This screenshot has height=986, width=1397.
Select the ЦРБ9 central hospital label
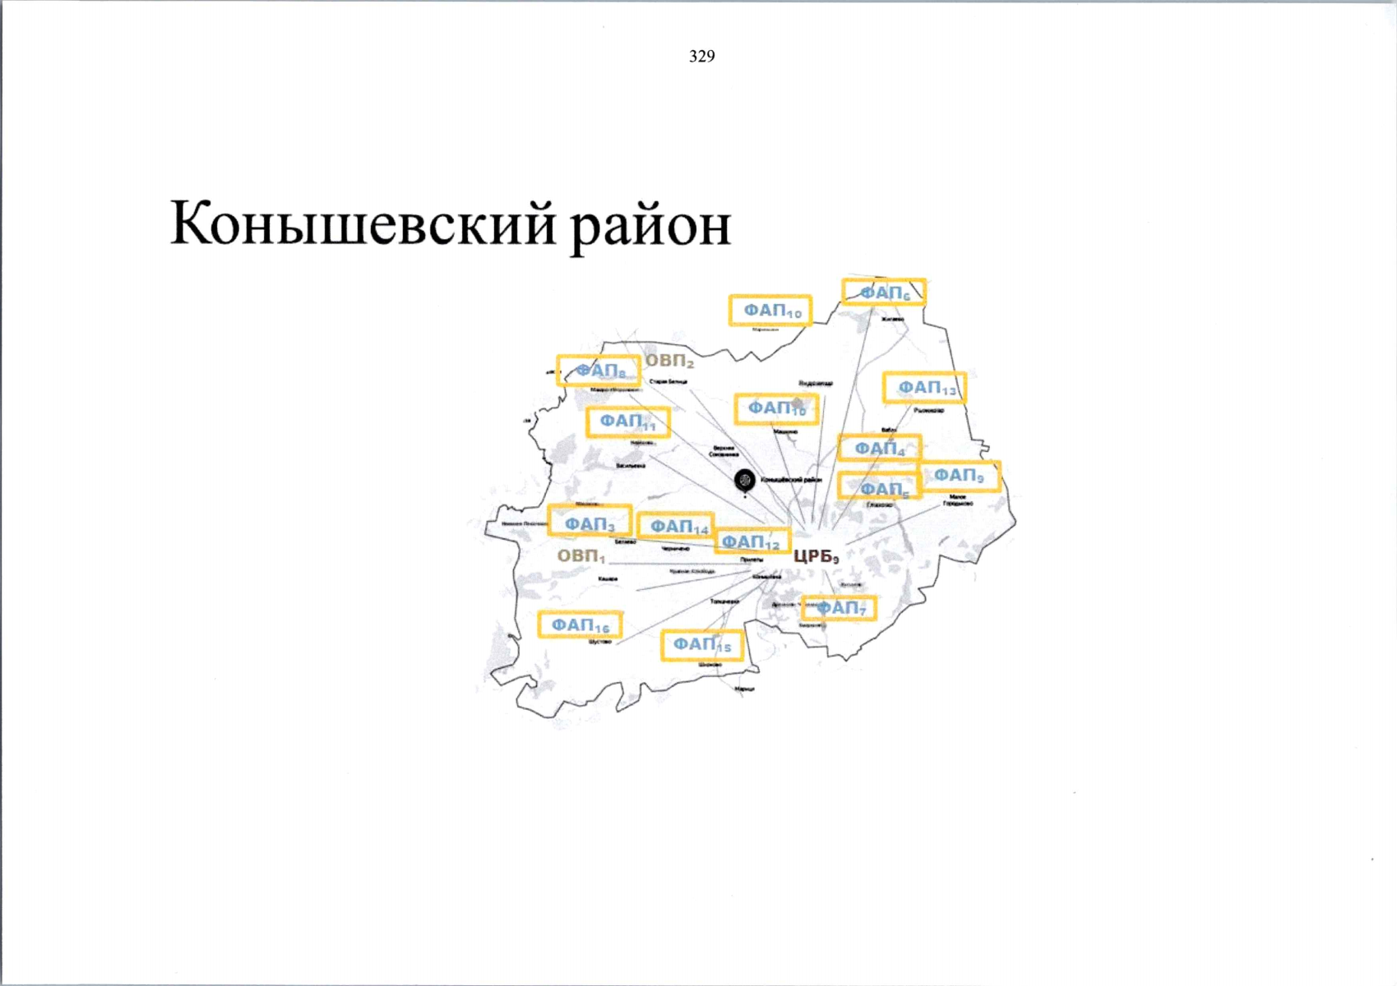(816, 556)
